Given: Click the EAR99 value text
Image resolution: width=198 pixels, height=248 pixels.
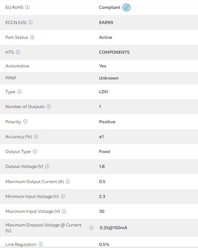Looking at the screenshot, I should click(106, 22).
